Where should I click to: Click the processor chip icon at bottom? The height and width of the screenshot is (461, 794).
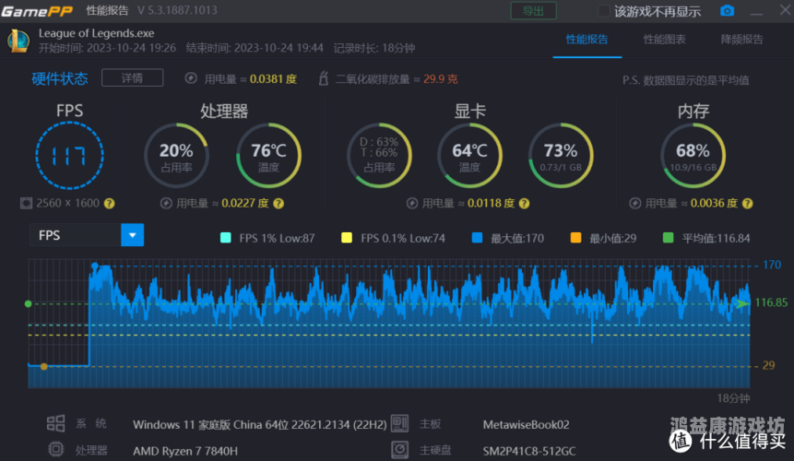55,449
